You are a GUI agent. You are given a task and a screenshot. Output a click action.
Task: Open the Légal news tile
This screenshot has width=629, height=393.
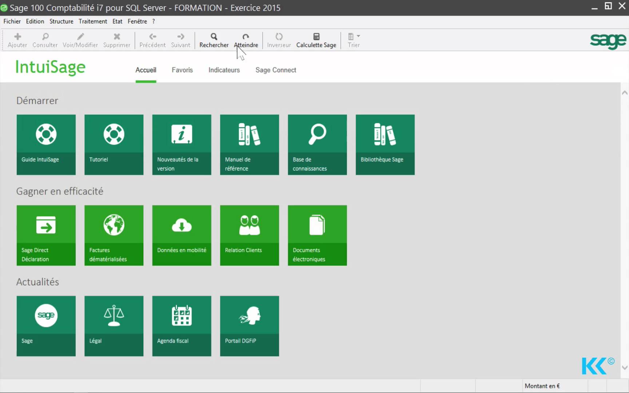point(114,326)
